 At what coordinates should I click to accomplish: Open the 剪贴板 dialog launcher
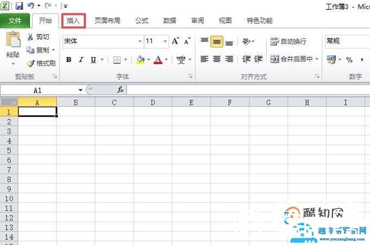point(55,76)
